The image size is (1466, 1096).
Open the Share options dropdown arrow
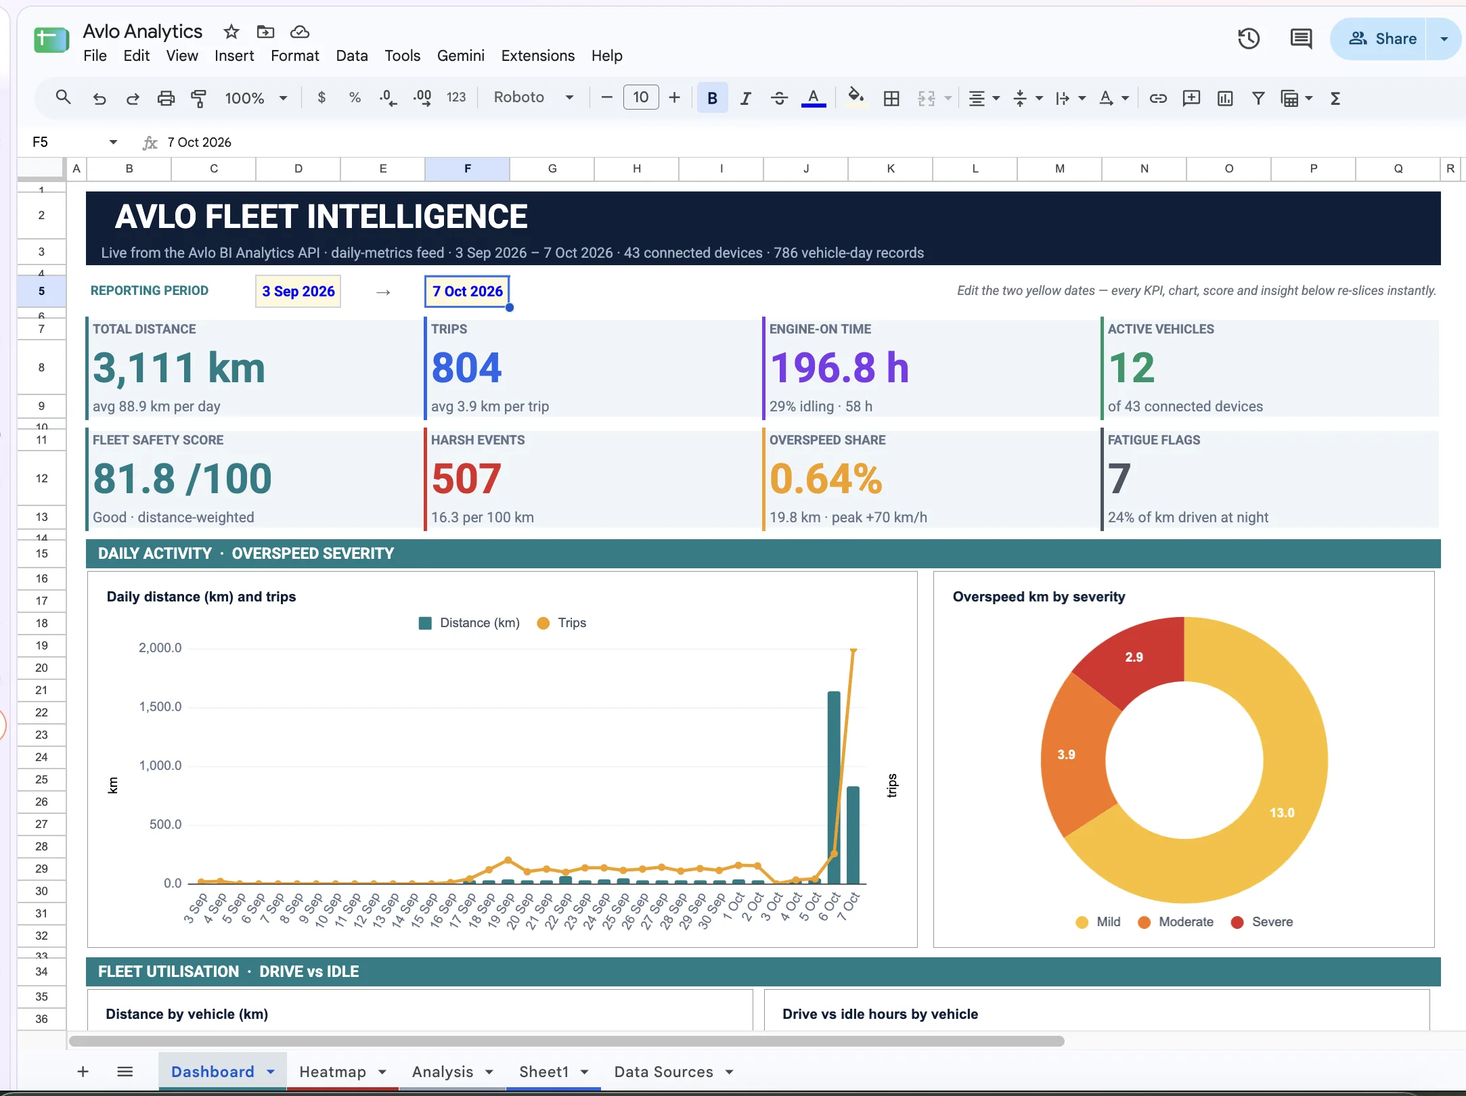1444,39
